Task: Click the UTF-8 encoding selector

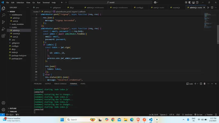Action: tap(172, 115)
